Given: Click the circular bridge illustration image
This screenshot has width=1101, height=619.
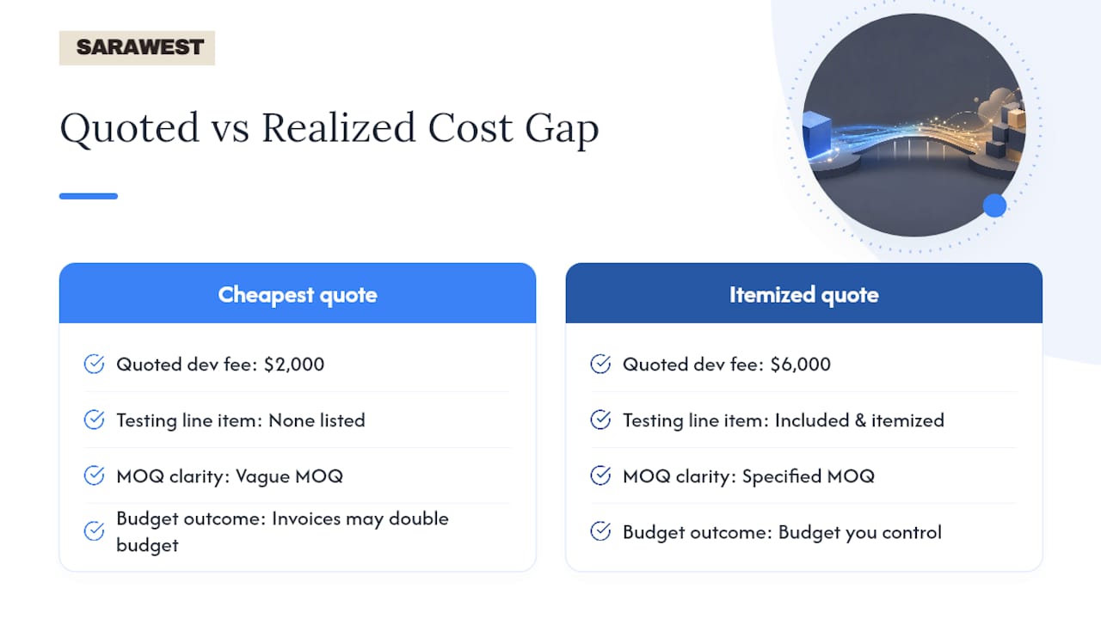Looking at the screenshot, I should pos(914,125).
